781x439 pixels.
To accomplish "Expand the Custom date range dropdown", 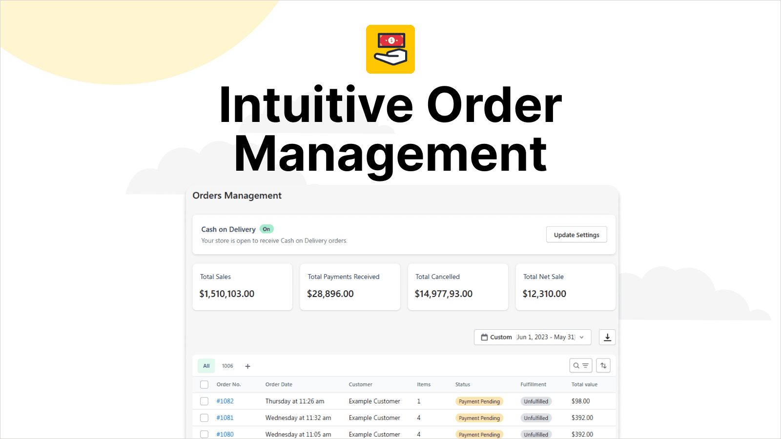I will pos(532,337).
